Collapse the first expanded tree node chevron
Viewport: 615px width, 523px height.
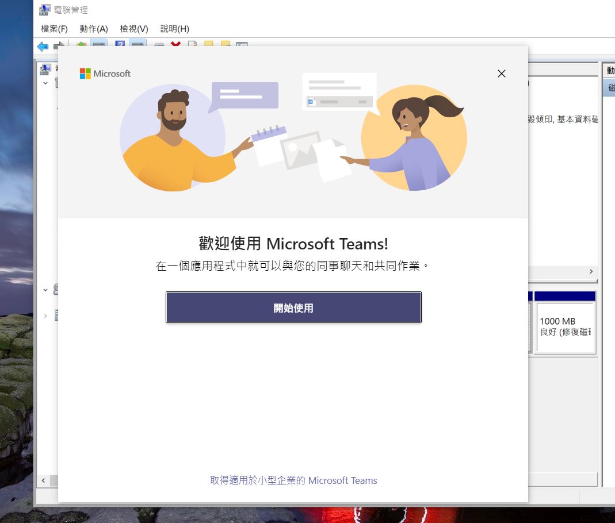(x=45, y=83)
